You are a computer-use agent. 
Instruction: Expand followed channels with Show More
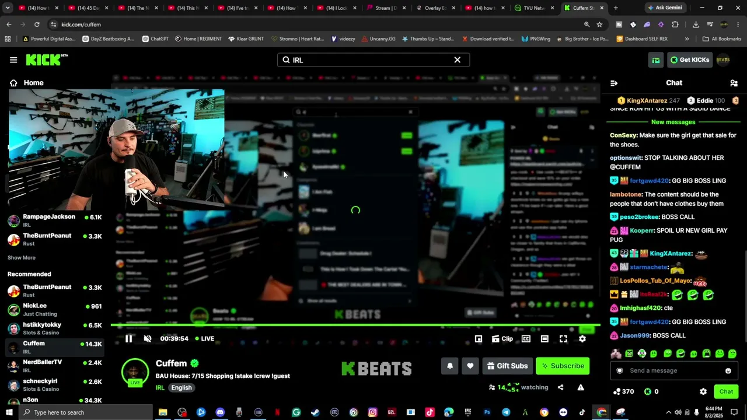22,257
